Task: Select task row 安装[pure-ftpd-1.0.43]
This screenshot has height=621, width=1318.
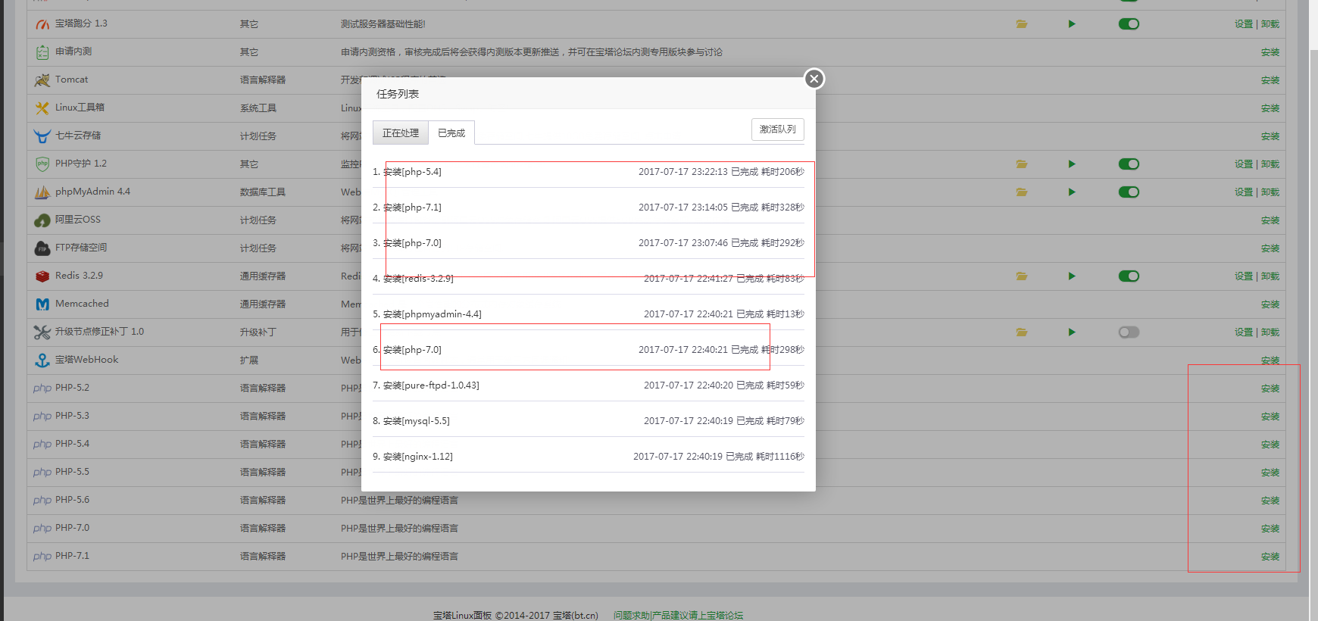Action: coord(589,385)
